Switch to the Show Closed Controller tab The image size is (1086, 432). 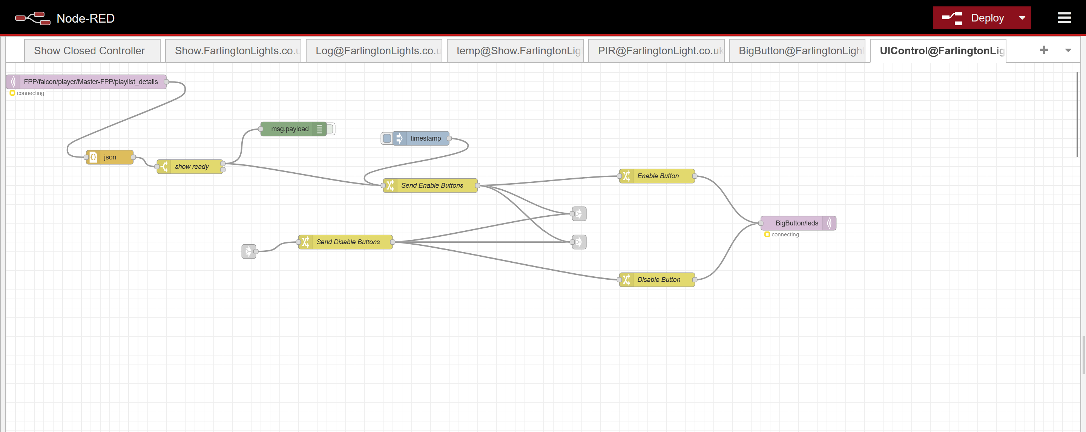tap(89, 50)
